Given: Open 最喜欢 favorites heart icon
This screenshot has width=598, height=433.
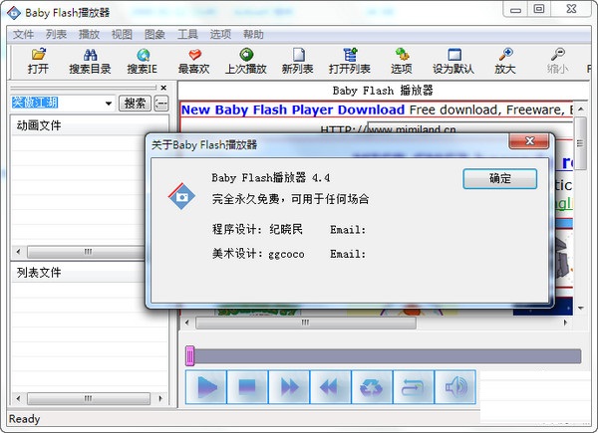Looking at the screenshot, I should point(194,60).
